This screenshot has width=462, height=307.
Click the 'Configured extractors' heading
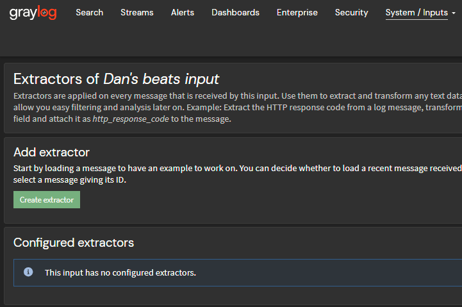[74, 242]
